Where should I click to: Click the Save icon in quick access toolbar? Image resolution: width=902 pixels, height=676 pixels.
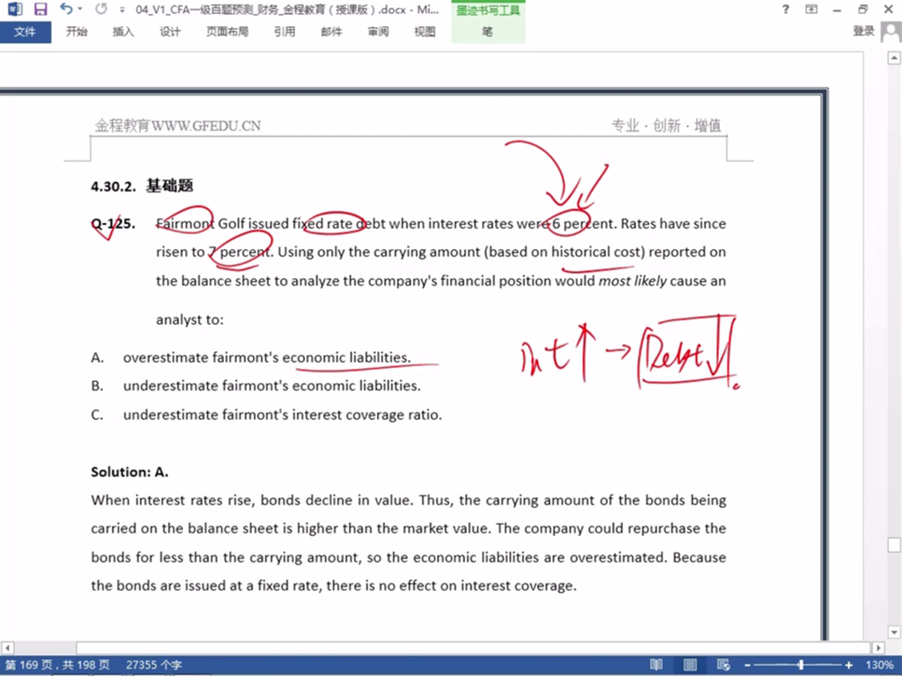(40, 9)
